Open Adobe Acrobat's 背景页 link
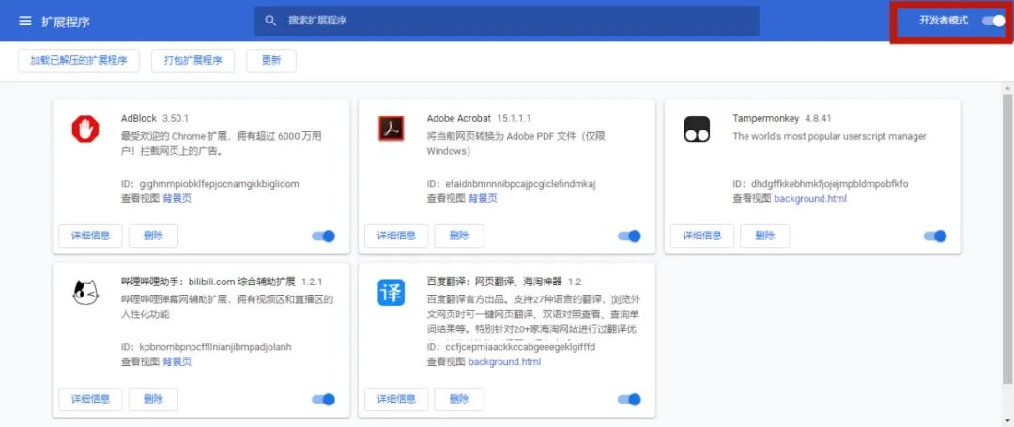The height and width of the screenshot is (427, 1014). pos(484,198)
